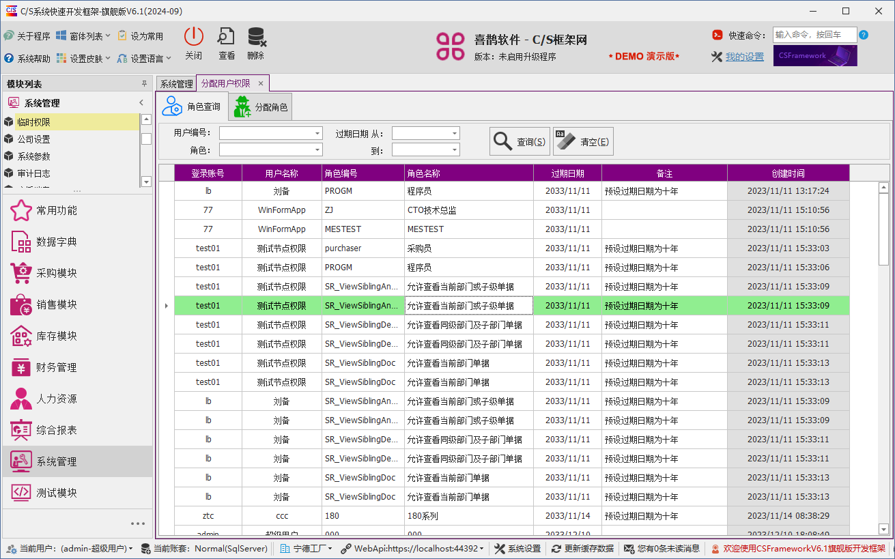Screen dimensions: 895x559
Task: Open the 宁德工厂 status dropdown
Action: tap(307, 548)
